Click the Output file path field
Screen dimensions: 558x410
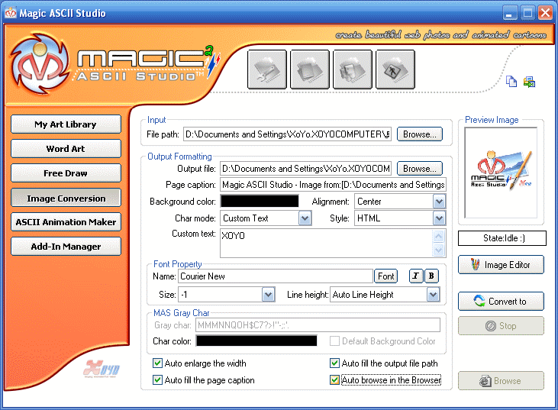[305, 168]
